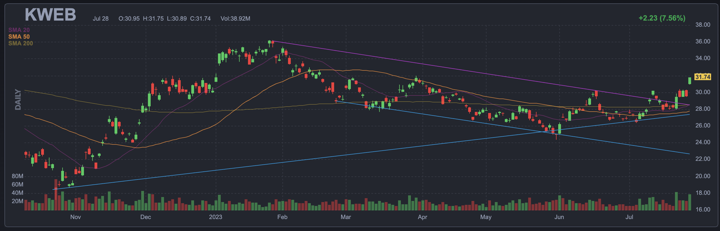Viewport: 720px width, 231px height.
Task: Click the 18.00 price axis label
Action: (703, 193)
